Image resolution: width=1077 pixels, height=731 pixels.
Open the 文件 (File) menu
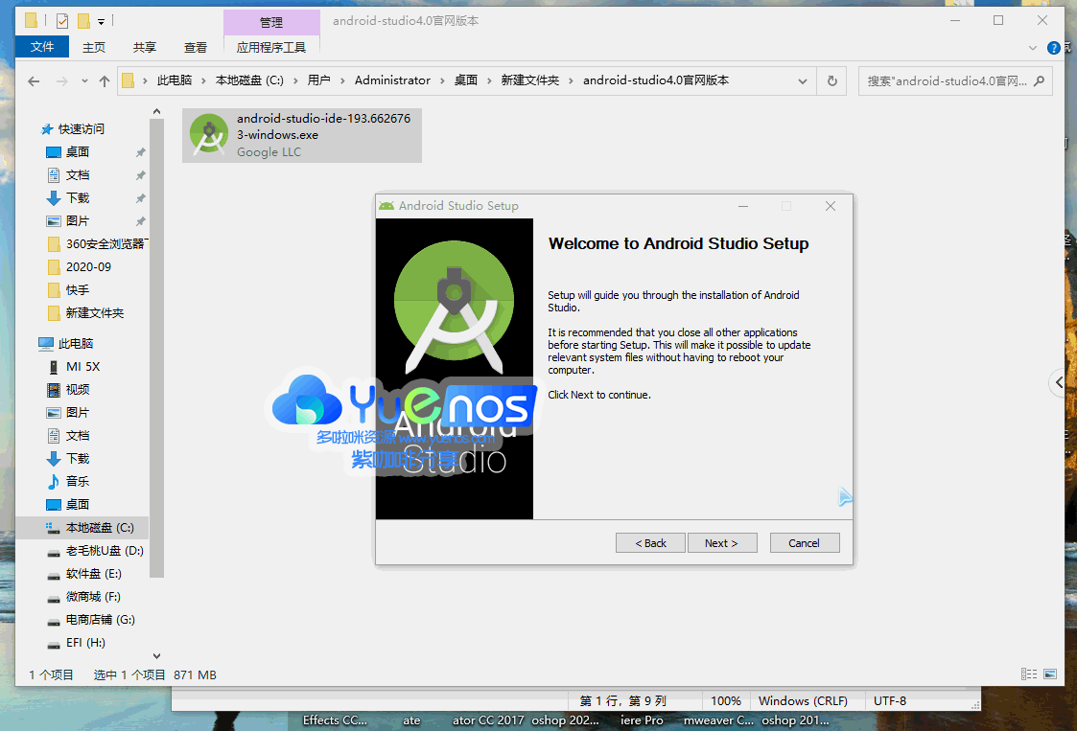tap(42, 46)
